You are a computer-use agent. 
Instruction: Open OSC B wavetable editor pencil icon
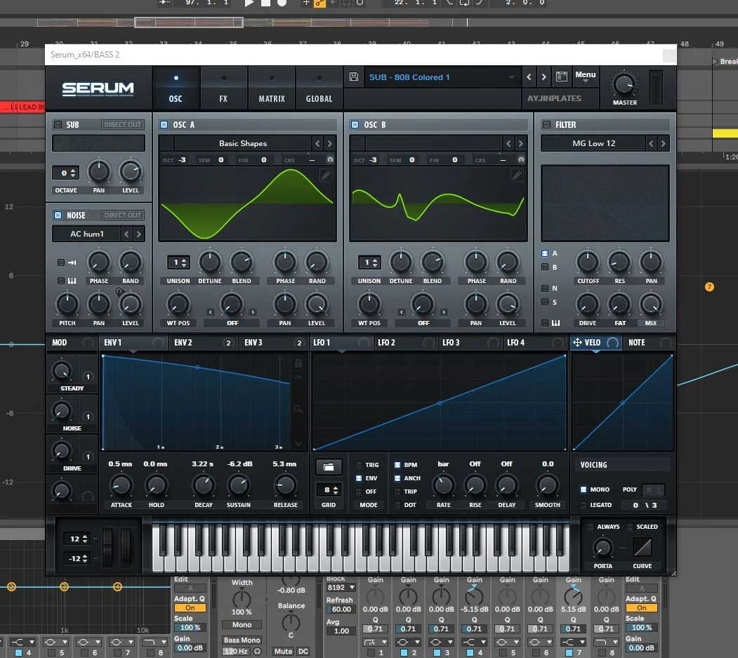[517, 176]
